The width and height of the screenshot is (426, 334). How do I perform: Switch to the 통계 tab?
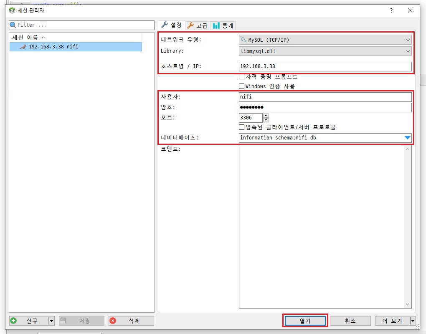(x=223, y=25)
